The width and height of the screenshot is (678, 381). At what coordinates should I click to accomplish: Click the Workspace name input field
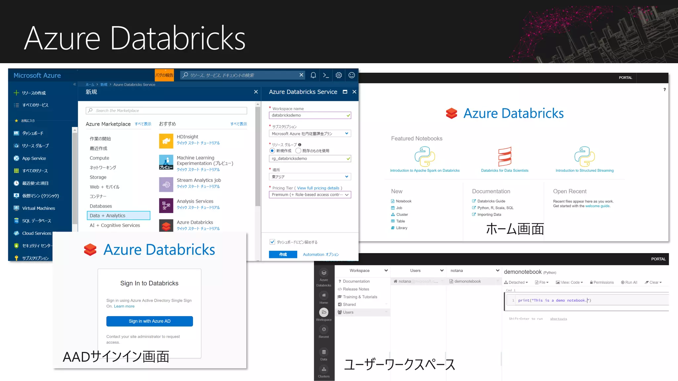click(x=310, y=115)
